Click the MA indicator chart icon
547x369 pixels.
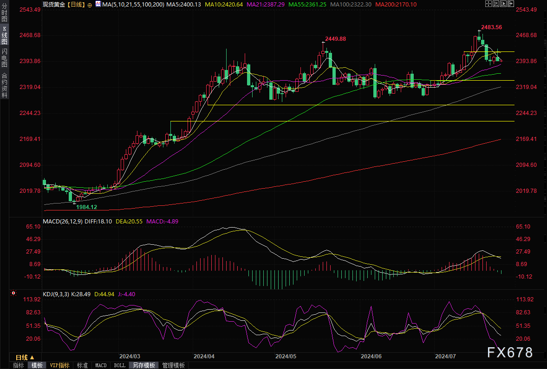pos(98,4)
